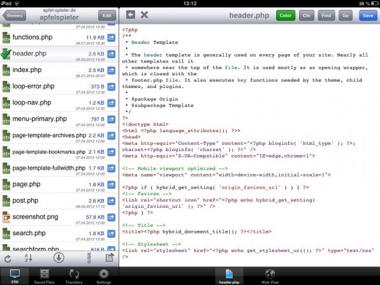Switch to the Saved Files tab
380x285 pixels.
45,276
